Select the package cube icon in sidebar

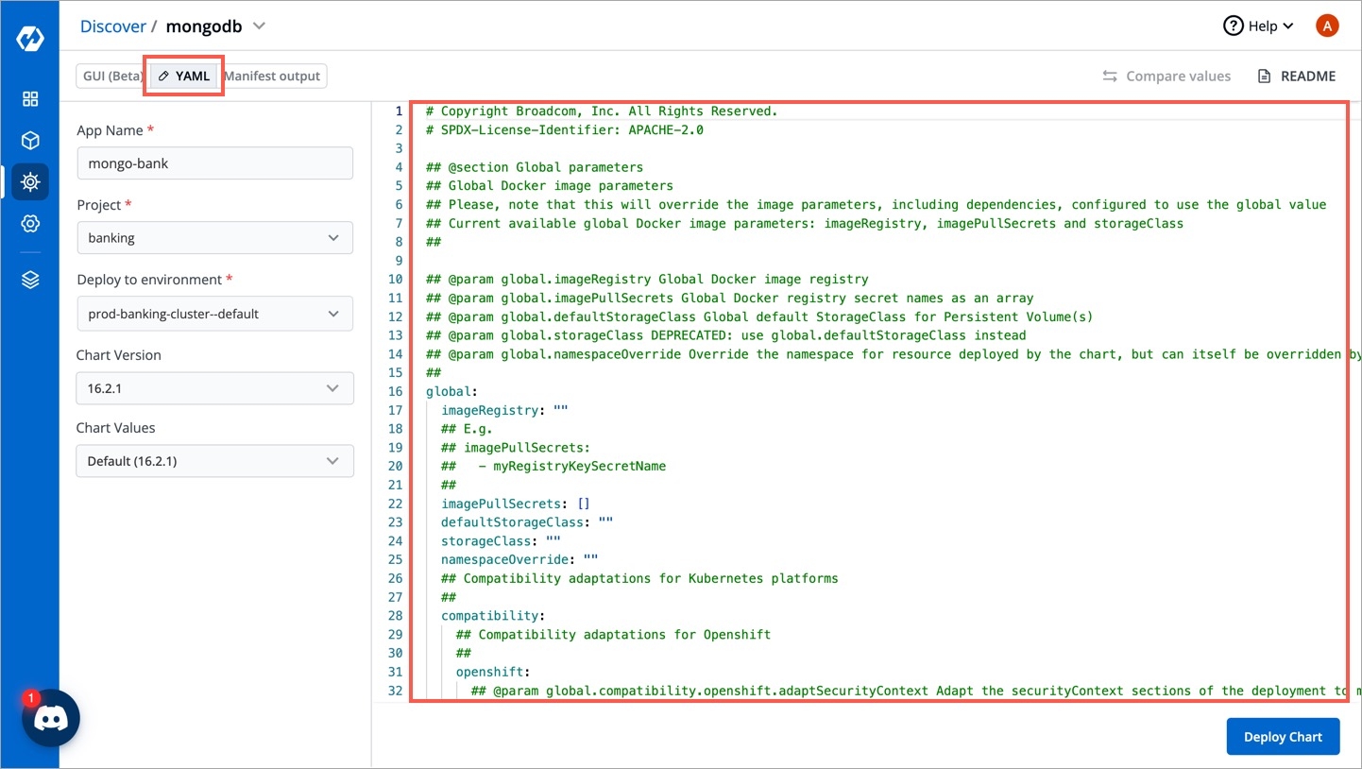pos(29,139)
